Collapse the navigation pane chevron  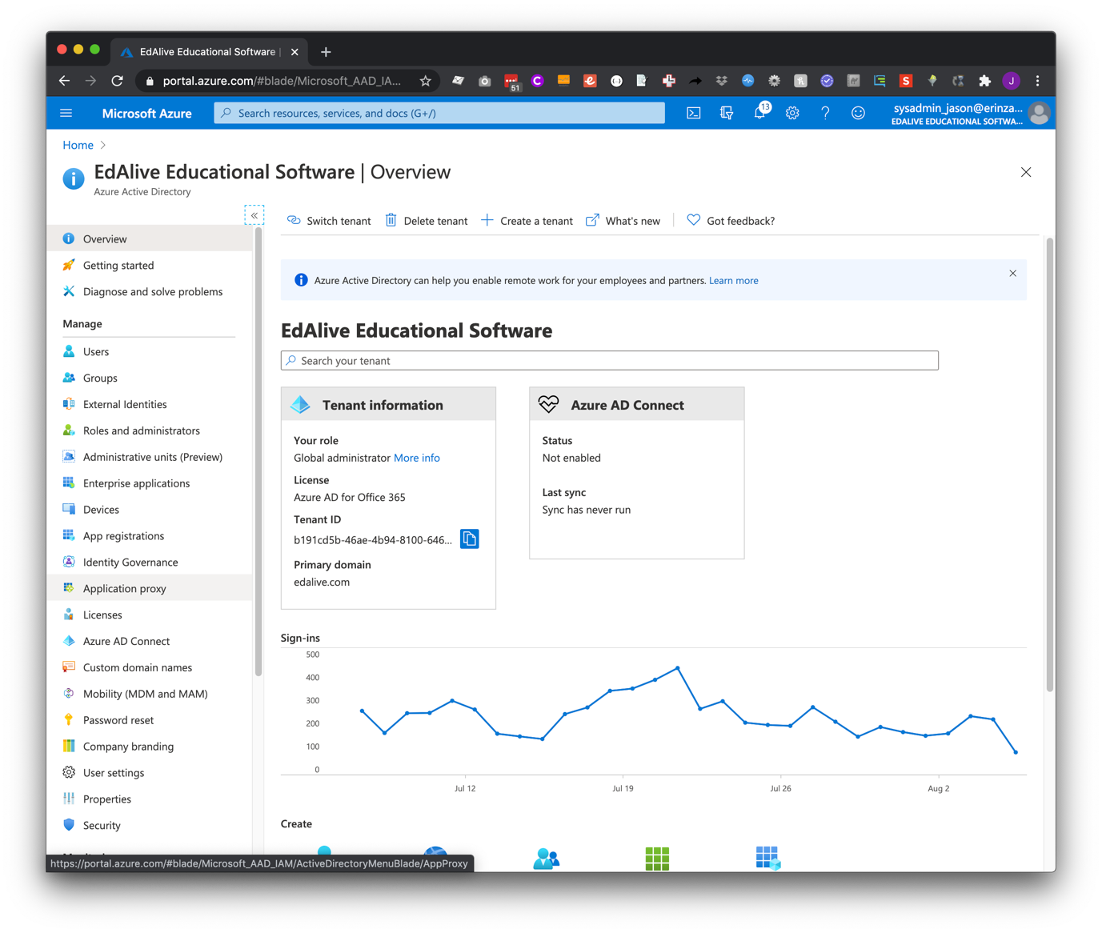click(x=254, y=215)
